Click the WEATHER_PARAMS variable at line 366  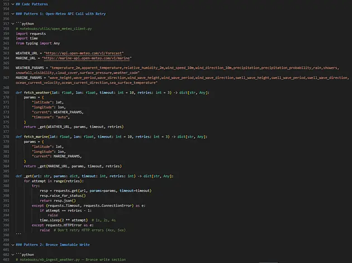30,68
